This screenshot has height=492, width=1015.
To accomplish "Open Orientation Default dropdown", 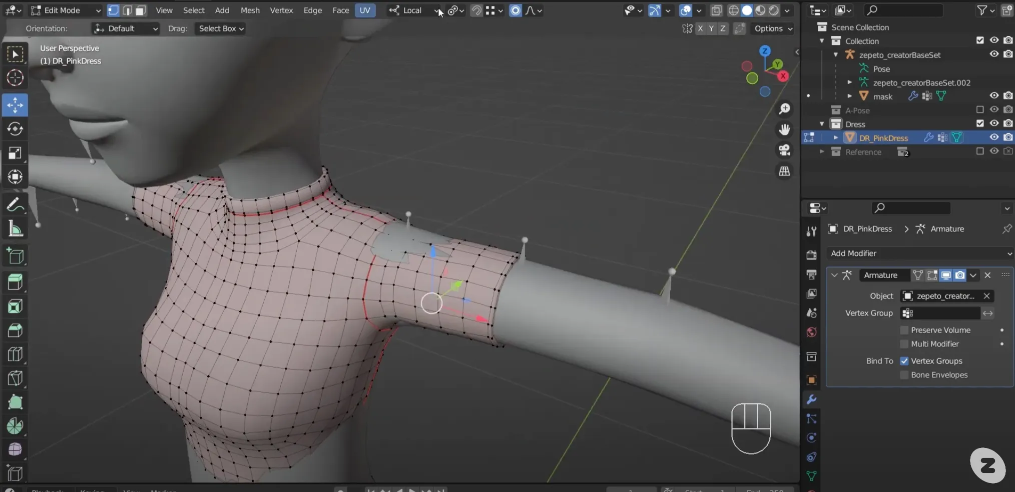I will click(126, 28).
